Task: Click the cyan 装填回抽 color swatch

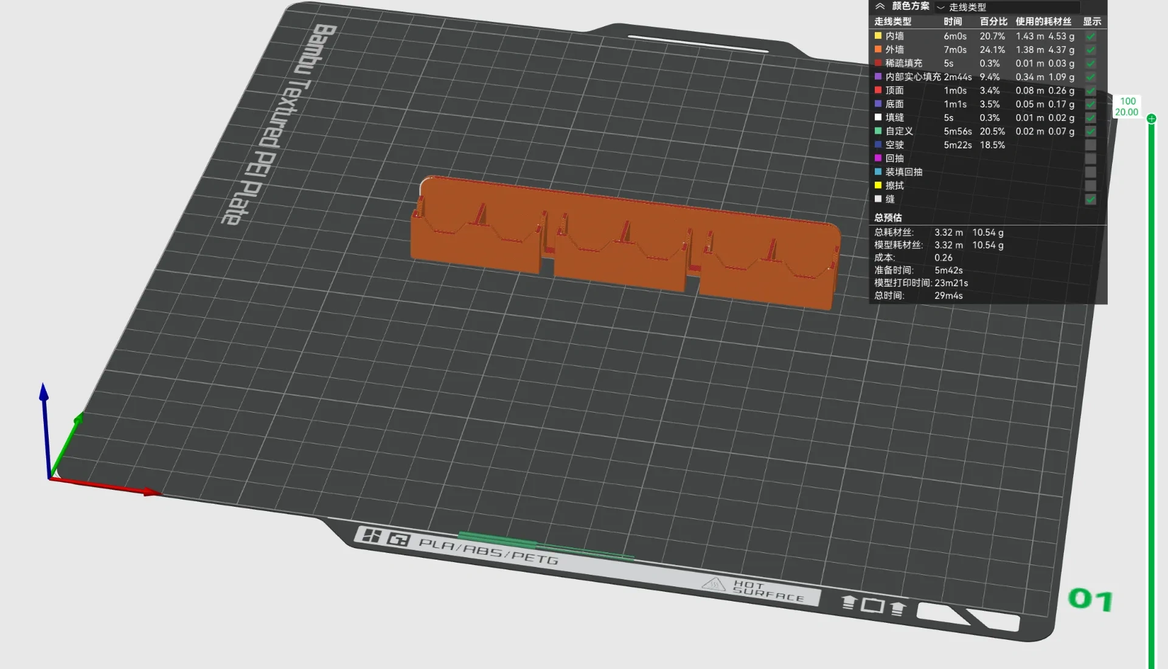Action: pos(878,171)
